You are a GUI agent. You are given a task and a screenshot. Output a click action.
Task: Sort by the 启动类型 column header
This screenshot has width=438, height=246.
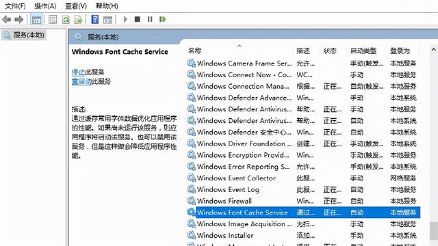tap(363, 51)
